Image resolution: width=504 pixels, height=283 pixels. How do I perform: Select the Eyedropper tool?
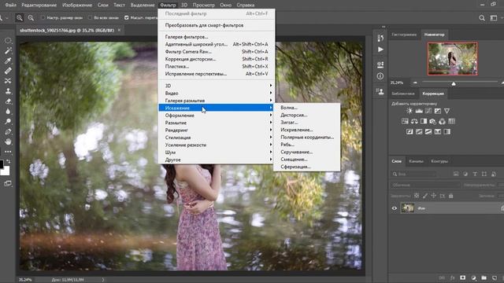8,61
